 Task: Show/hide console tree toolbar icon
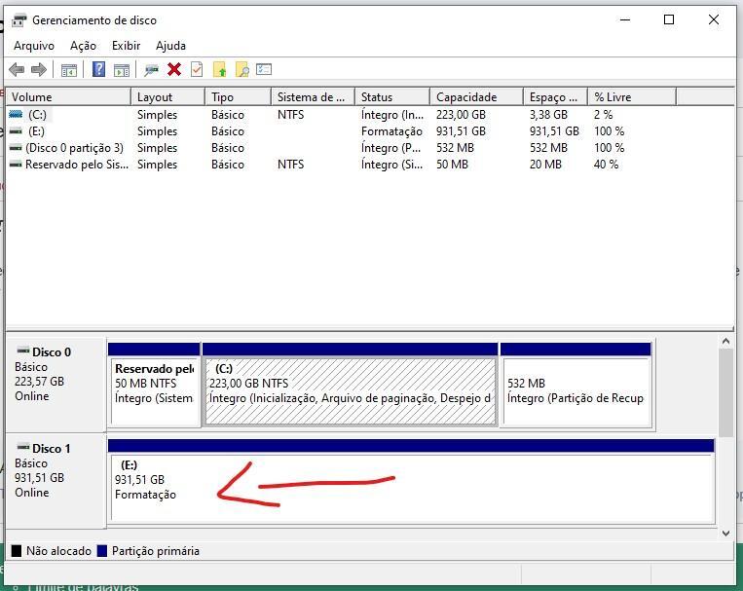pos(69,71)
